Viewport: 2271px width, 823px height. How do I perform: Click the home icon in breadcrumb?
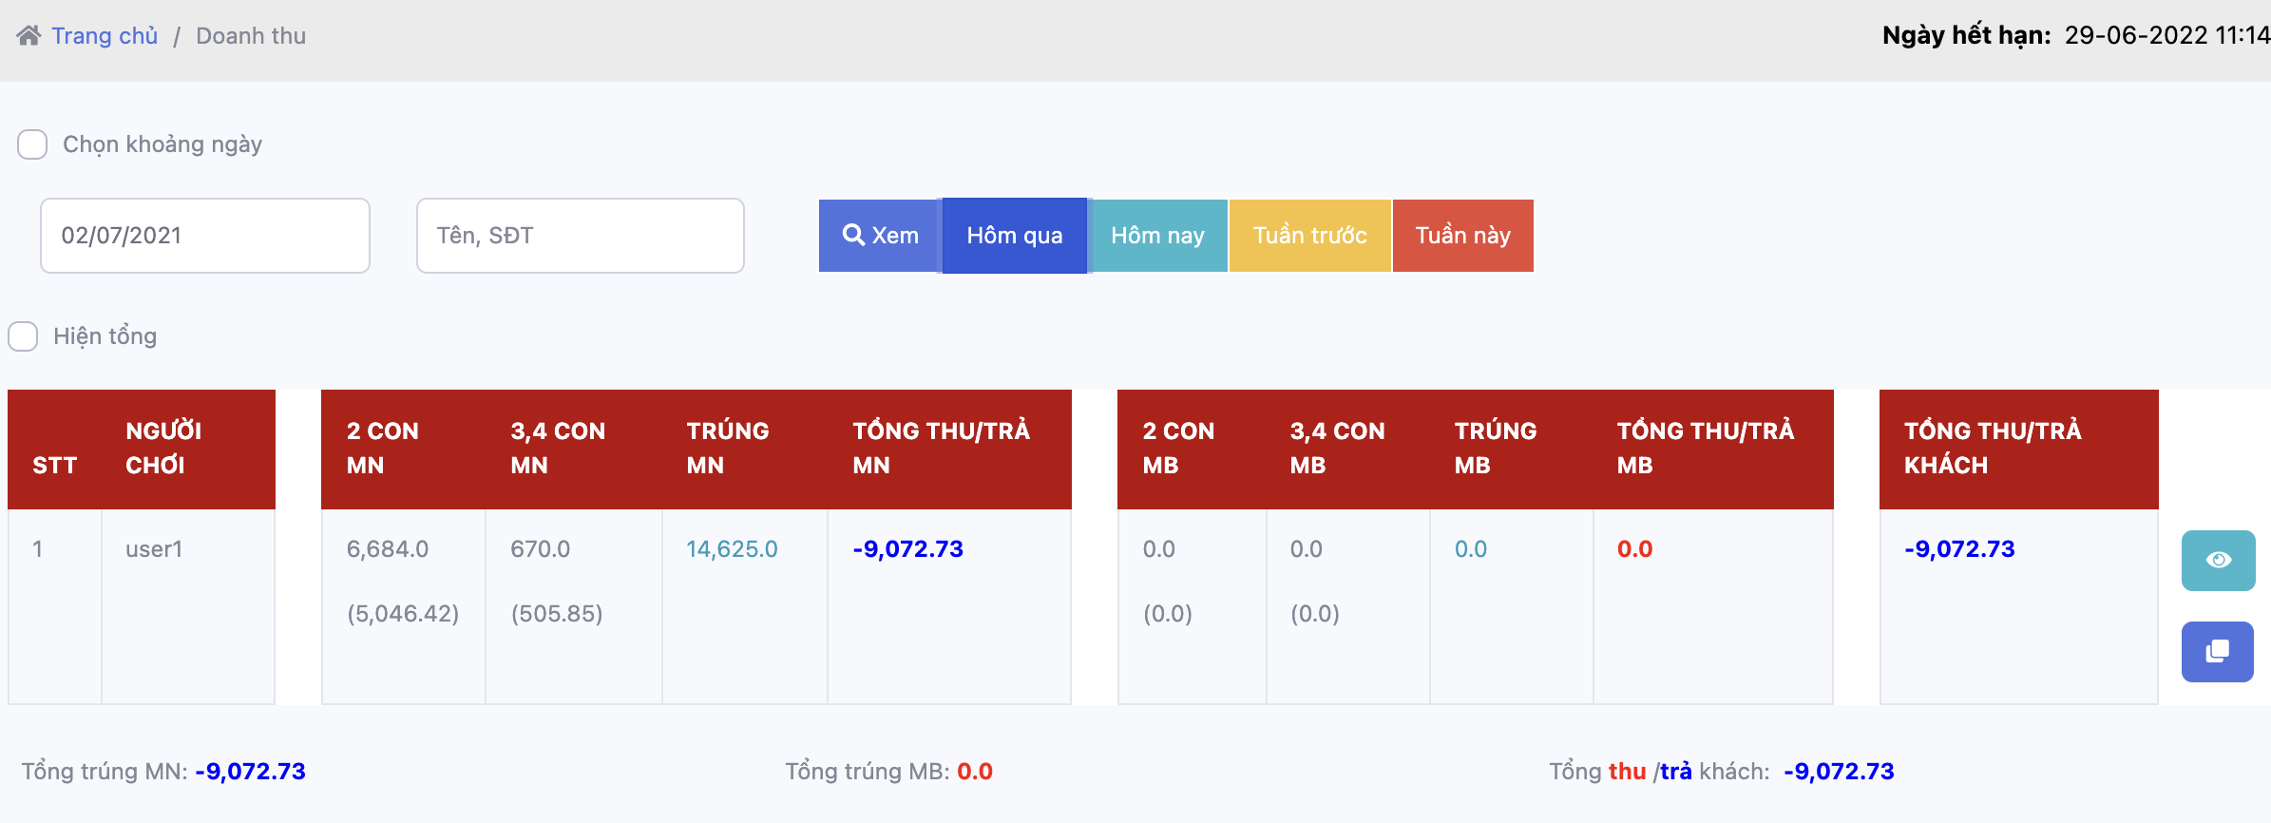(29, 36)
